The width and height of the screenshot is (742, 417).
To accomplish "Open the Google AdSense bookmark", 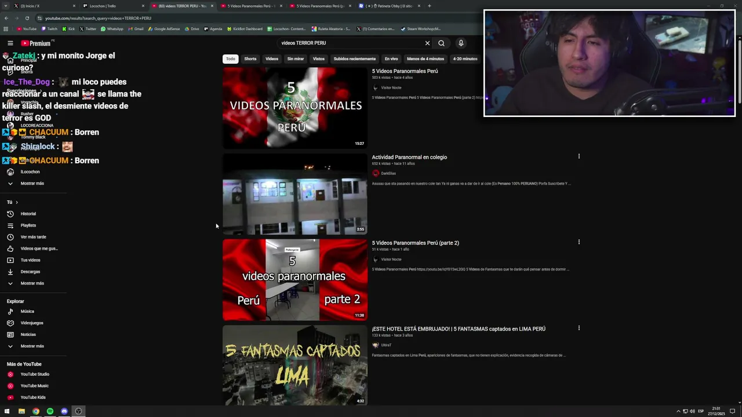I will click(x=164, y=28).
